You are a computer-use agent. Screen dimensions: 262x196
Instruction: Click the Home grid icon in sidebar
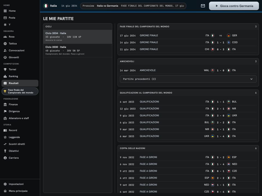pos(5,11)
